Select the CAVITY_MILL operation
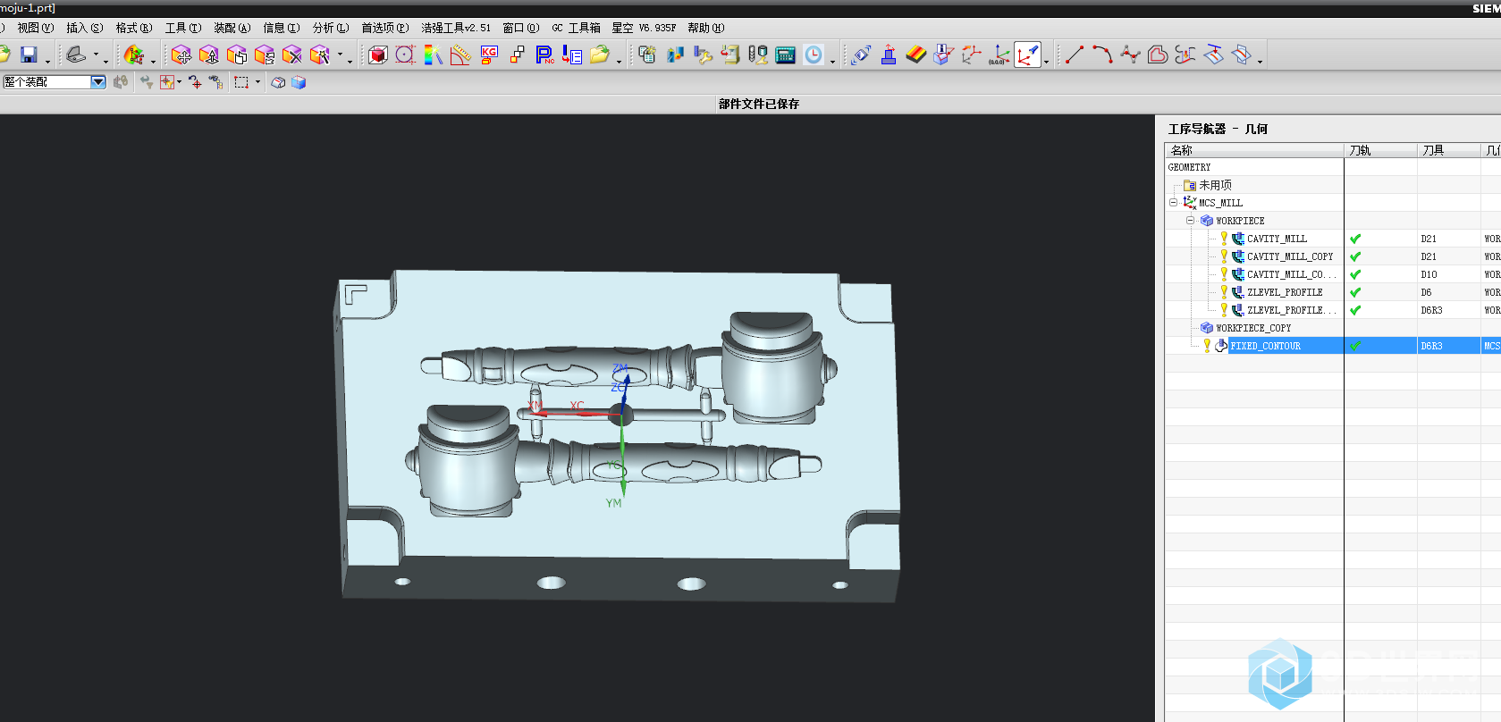This screenshot has height=722, width=1501. pyautogui.click(x=1277, y=239)
